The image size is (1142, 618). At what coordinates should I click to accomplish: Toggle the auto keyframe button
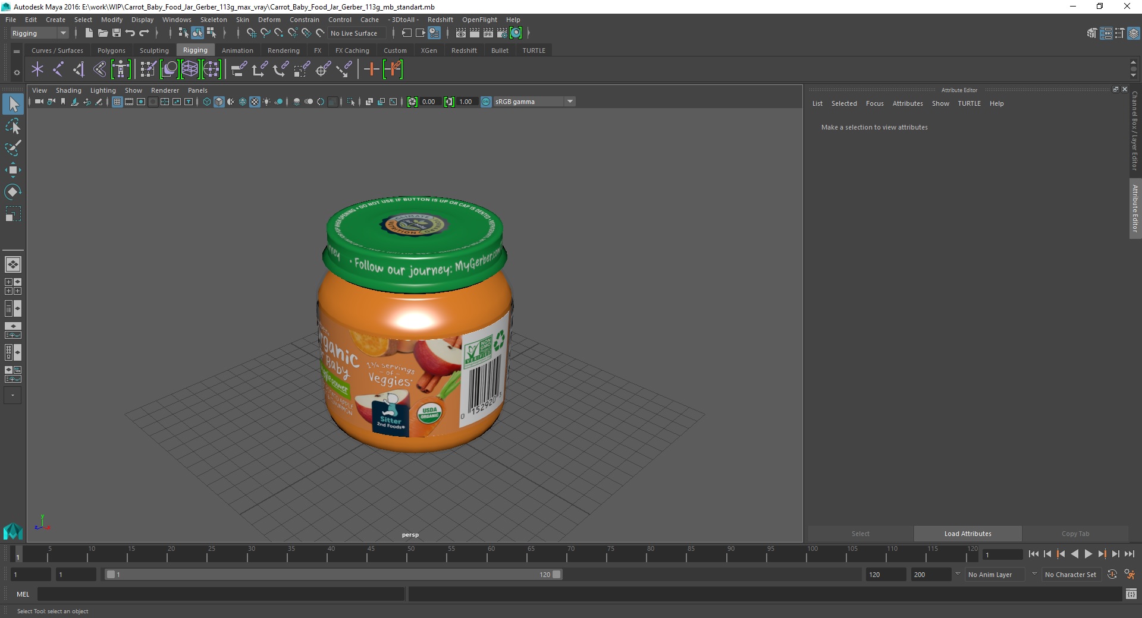point(1112,575)
